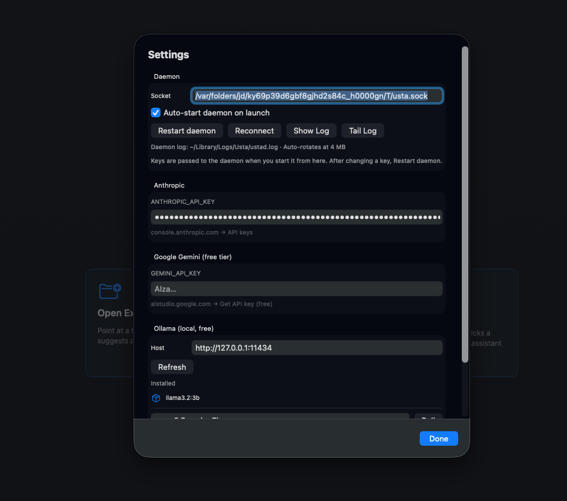Click the Anthropic section heading
Viewport: 567px width, 501px height.
point(169,185)
